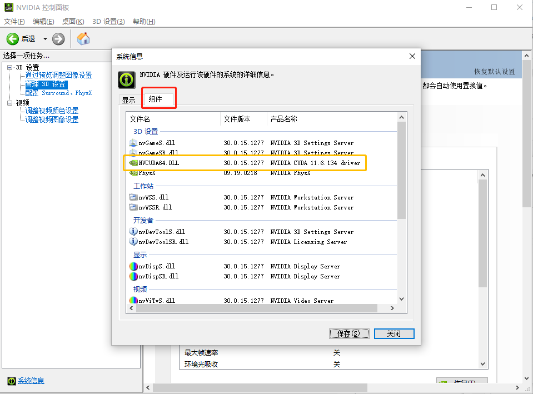Open the Home page icon in toolbar
This screenshot has height=394, width=533.
point(83,39)
